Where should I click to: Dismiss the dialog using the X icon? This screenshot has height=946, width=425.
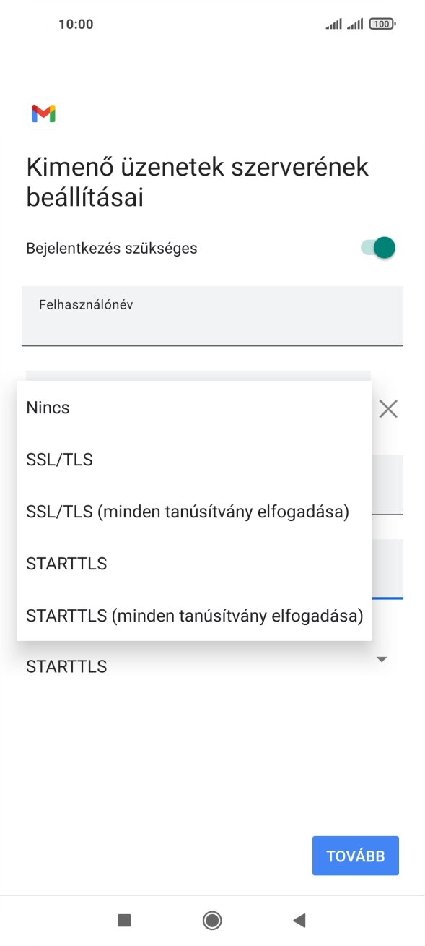pyautogui.click(x=388, y=408)
